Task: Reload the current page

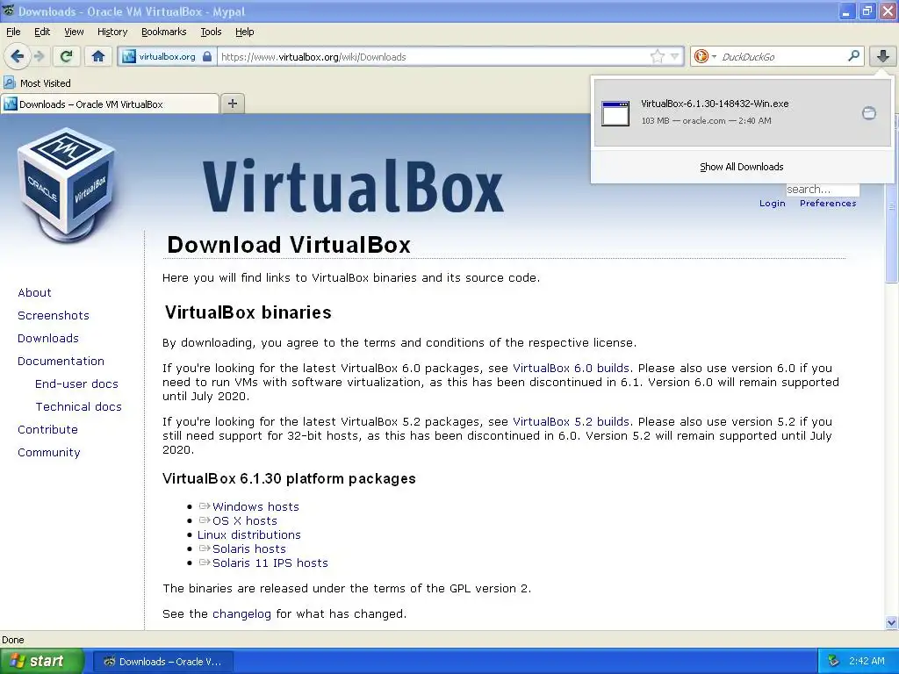Action: point(67,56)
